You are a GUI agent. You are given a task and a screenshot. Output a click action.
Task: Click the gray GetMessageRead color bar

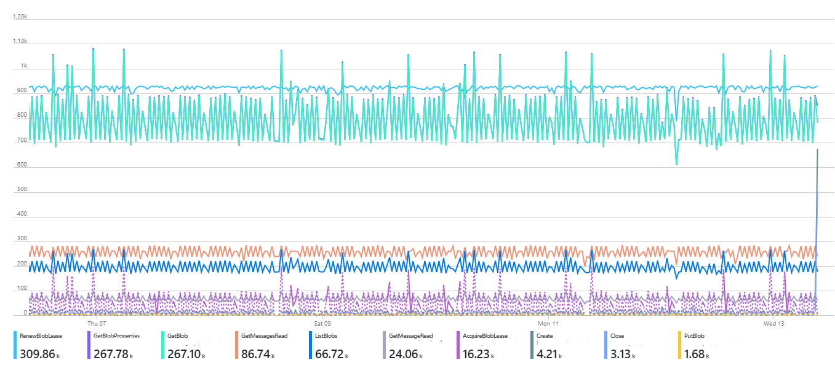point(384,346)
